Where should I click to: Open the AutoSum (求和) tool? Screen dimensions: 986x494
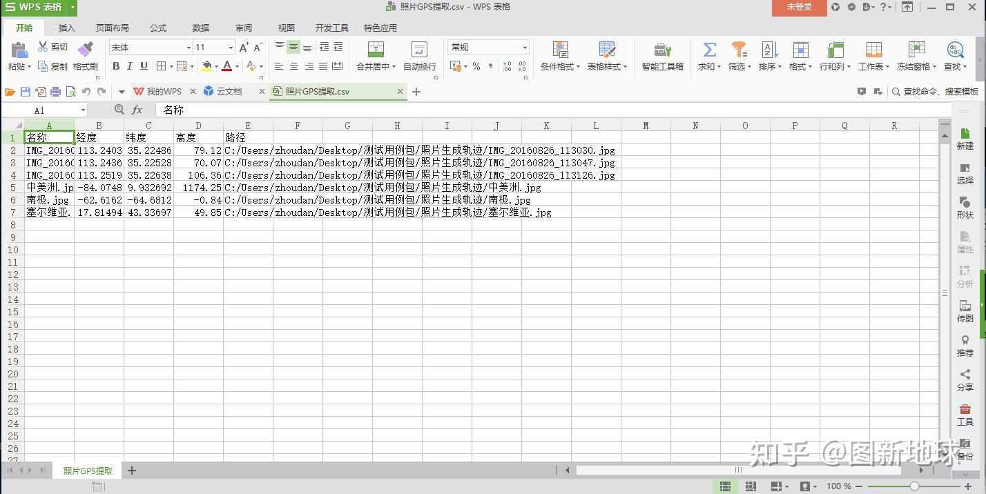pyautogui.click(x=709, y=50)
